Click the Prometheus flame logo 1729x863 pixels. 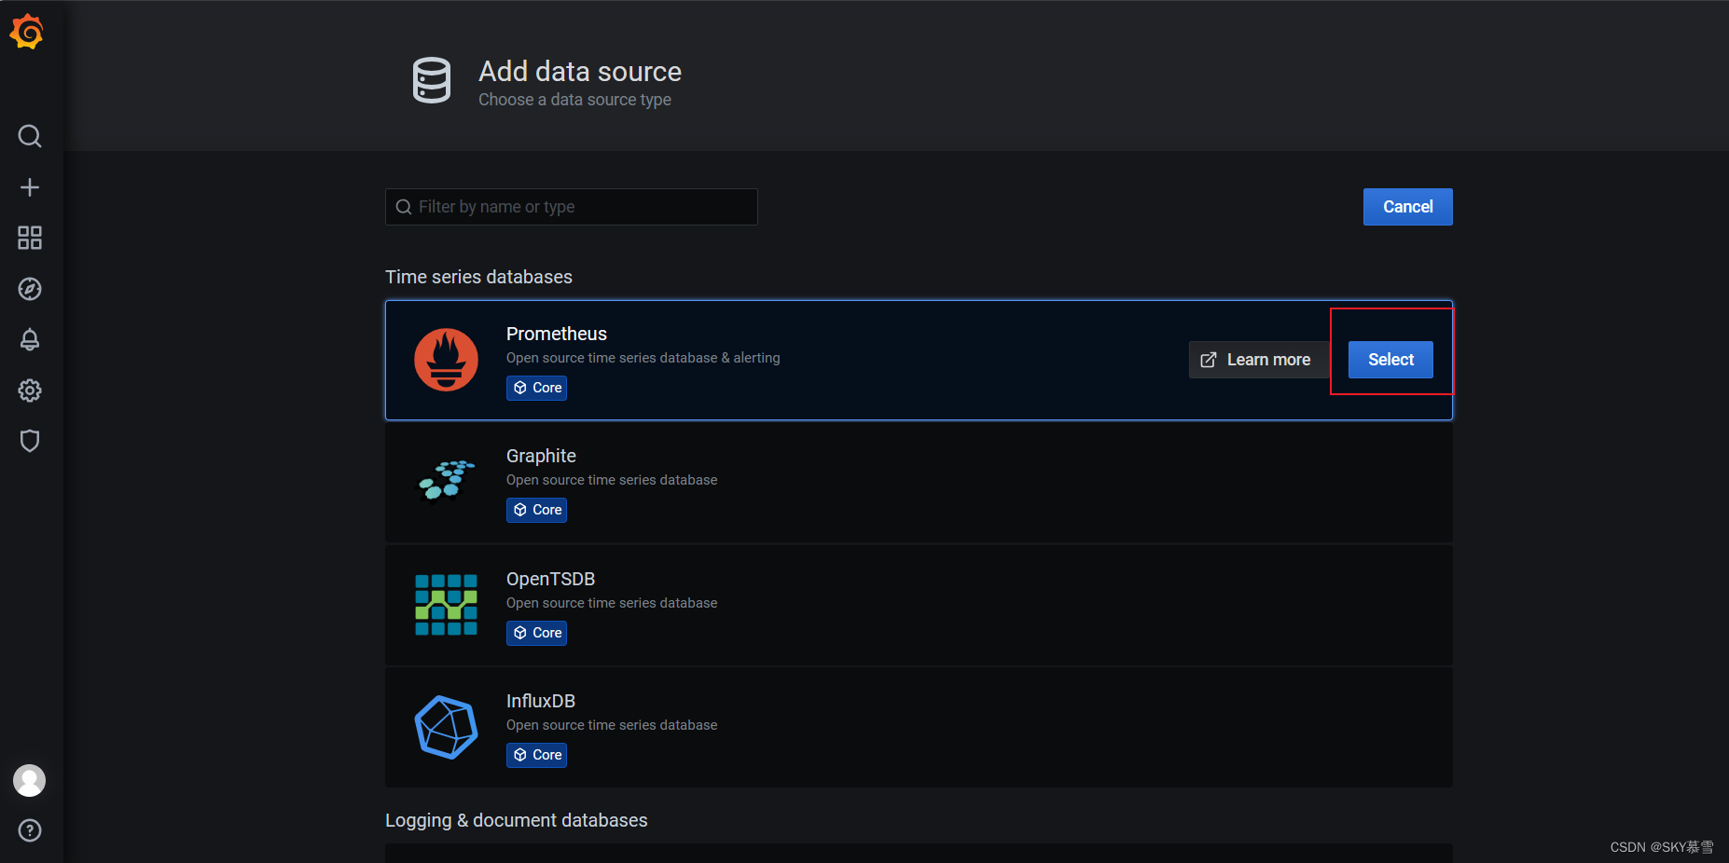tap(446, 360)
